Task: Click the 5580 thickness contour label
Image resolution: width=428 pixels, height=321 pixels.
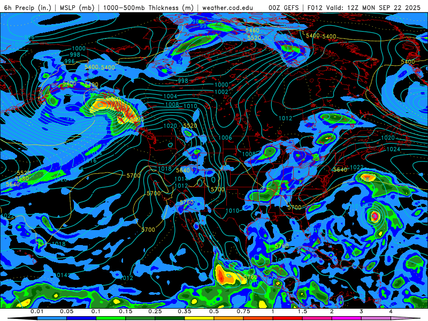Action: coord(22,179)
